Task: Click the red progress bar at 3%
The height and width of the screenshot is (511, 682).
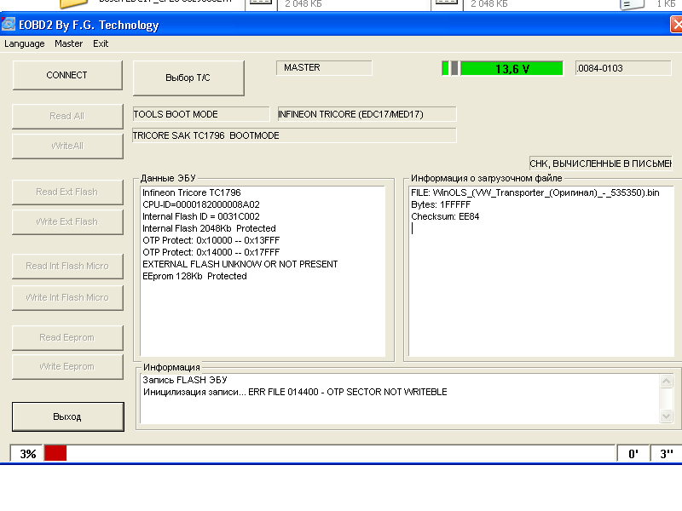Action: pyautogui.click(x=55, y=454)
